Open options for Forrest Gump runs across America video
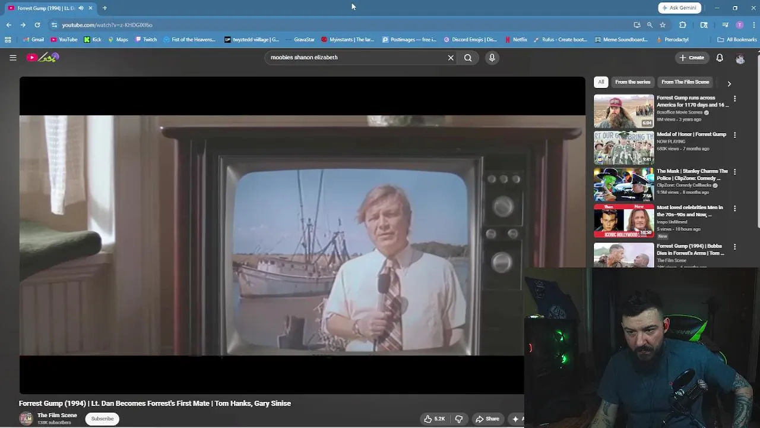 [x=734, y=99]
